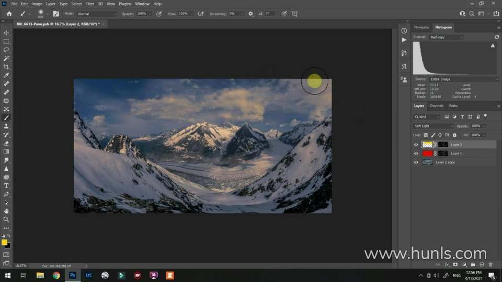
Task: Toggle visibility of Layer 1
Action: [416, 154]
